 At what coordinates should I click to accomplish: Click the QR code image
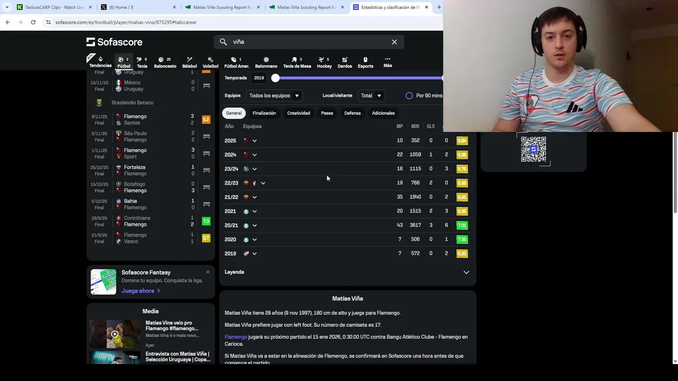[x=533, y=149]
